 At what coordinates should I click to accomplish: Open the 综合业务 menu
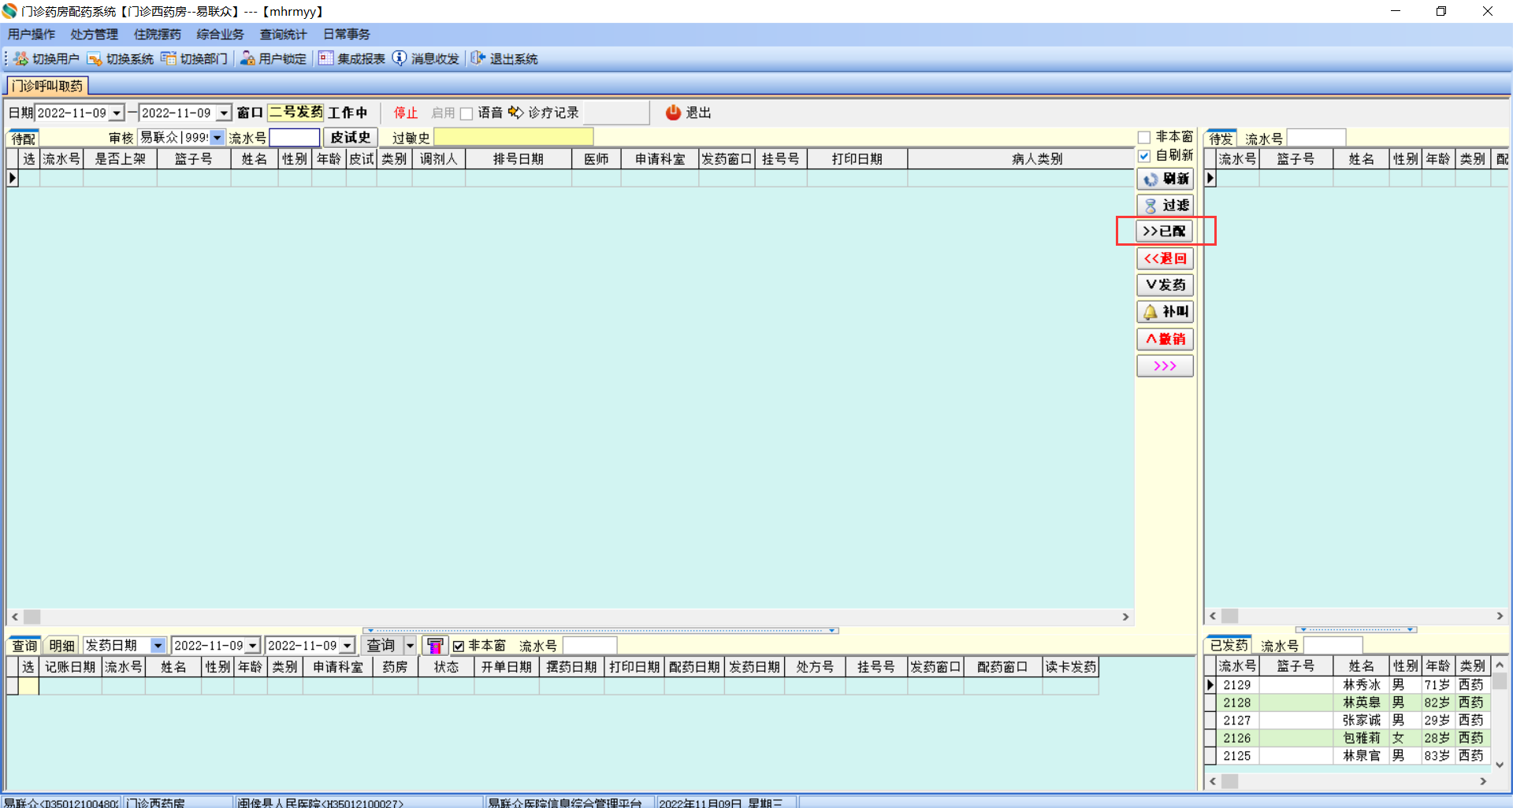pos(221,34)
